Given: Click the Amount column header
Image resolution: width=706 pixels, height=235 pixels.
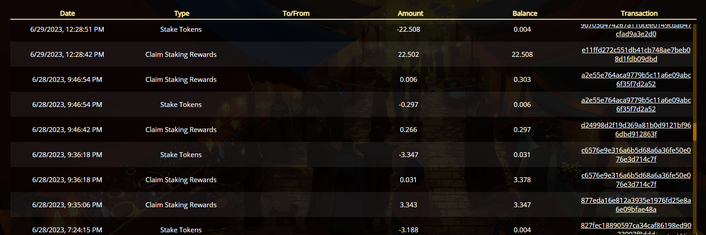Looking at the screenshot, I should pyautogui.click(x=410, y=13).
